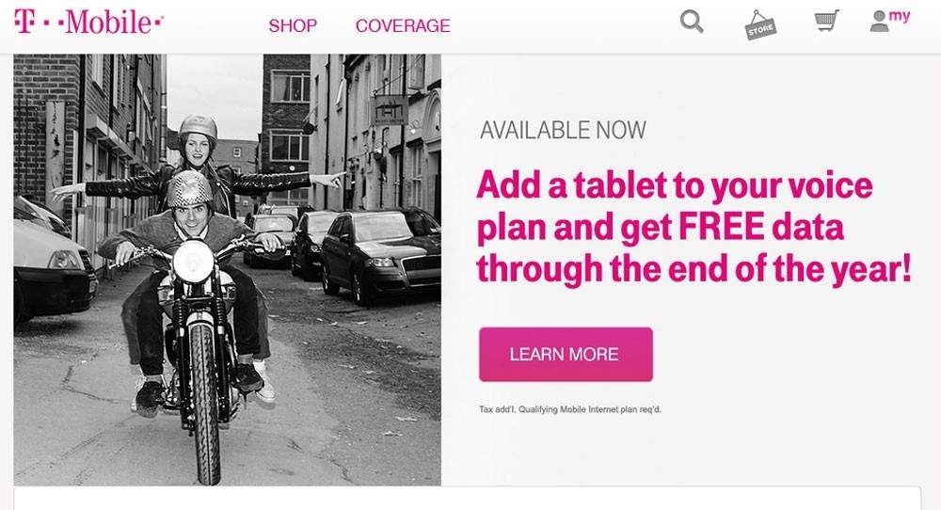Image resolution: width=941 pixels, height=510 pixels.
Task: Open the COVERAGE menu
Action: click(403, 25)
